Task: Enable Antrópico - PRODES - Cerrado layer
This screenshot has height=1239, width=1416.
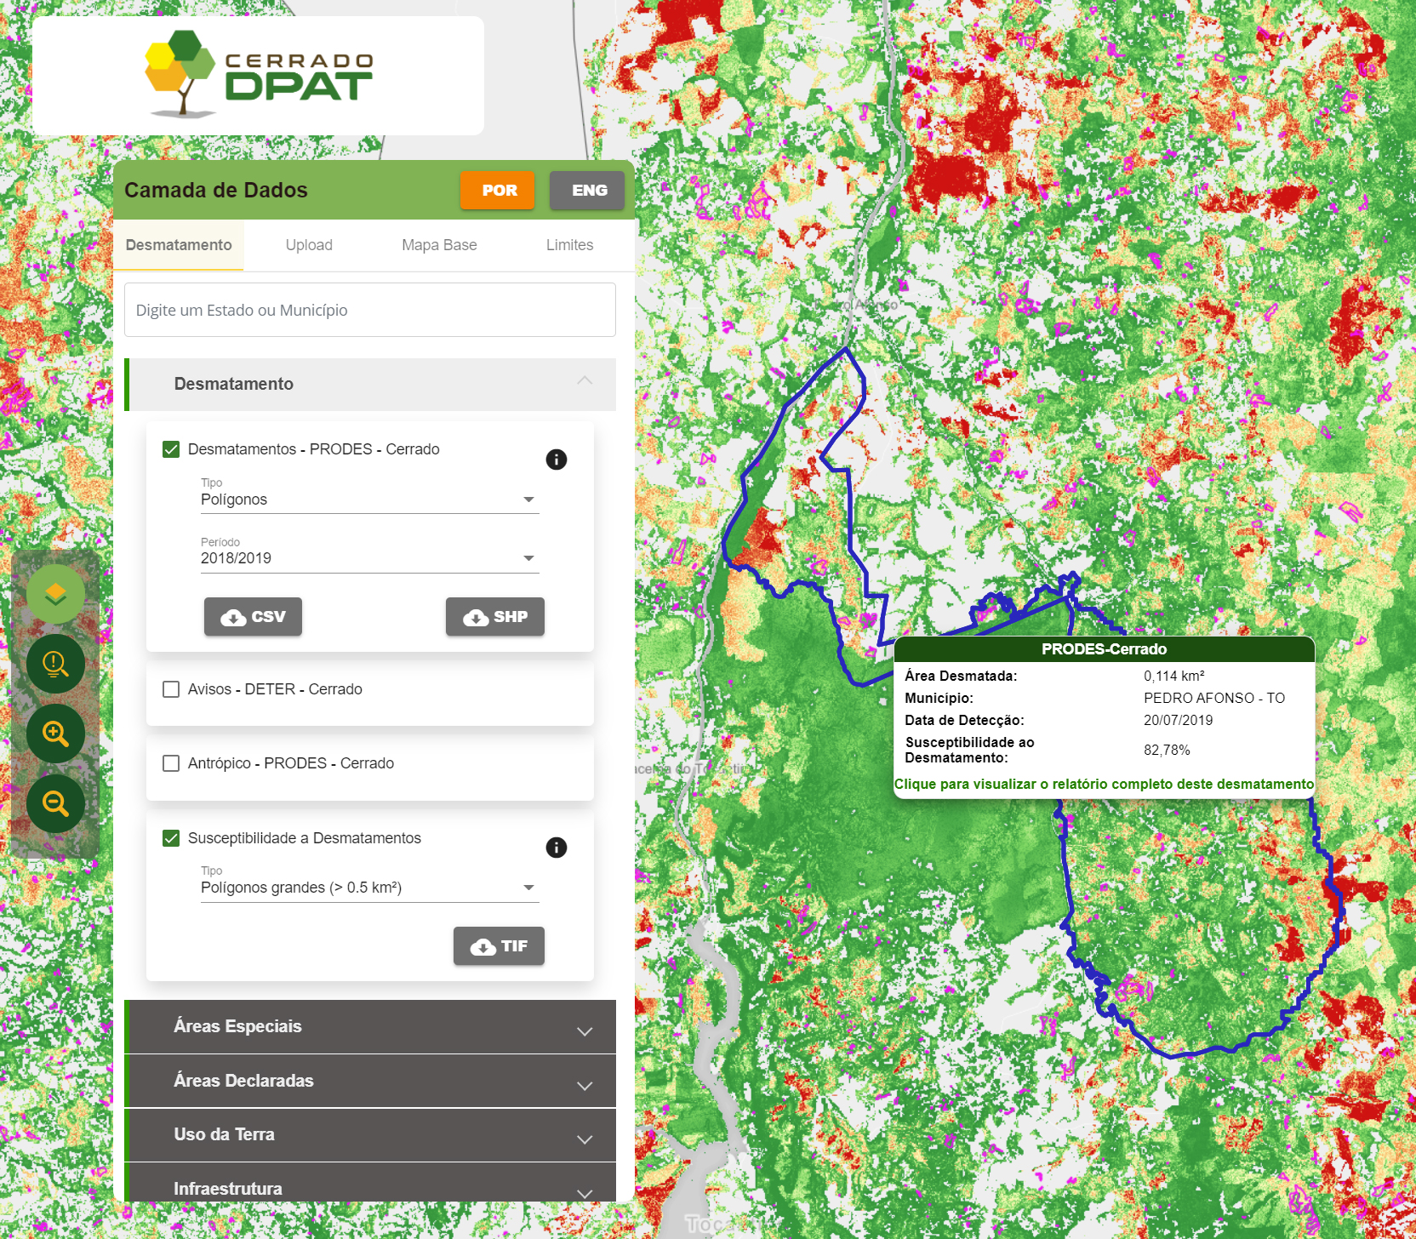Action: 171,763
